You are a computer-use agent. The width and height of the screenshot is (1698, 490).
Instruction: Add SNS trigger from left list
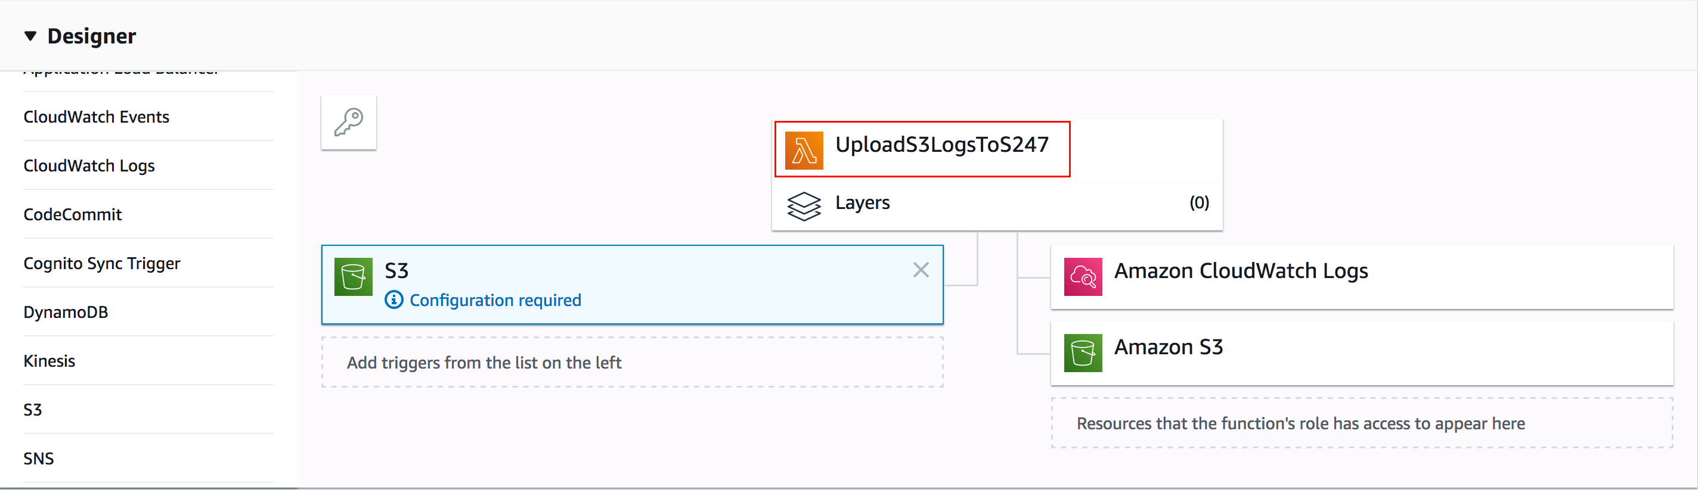tap(39, 458)
